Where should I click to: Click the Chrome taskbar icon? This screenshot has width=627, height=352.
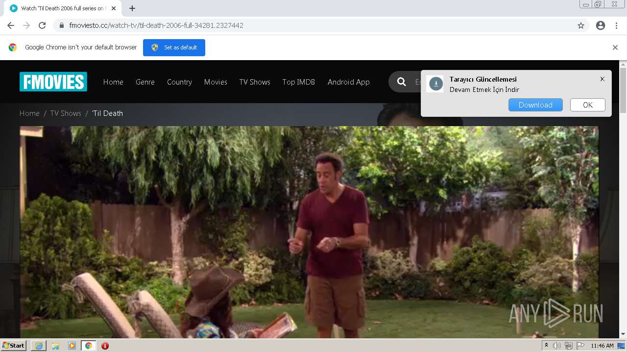89,346
